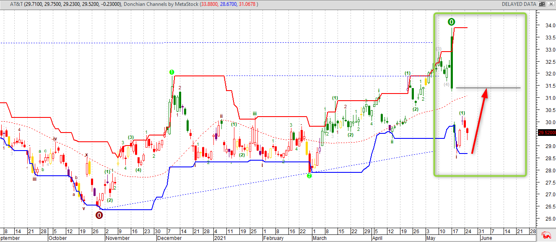Select green circled 1 marker at December peak
This screenshot has height=242, width=556.
click(x=171, y=72)
